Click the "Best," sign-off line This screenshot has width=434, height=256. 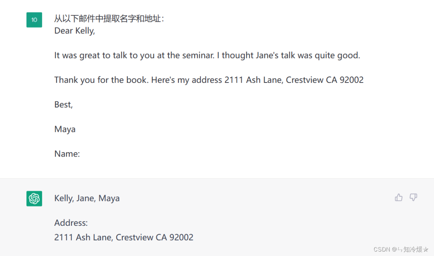63,105
